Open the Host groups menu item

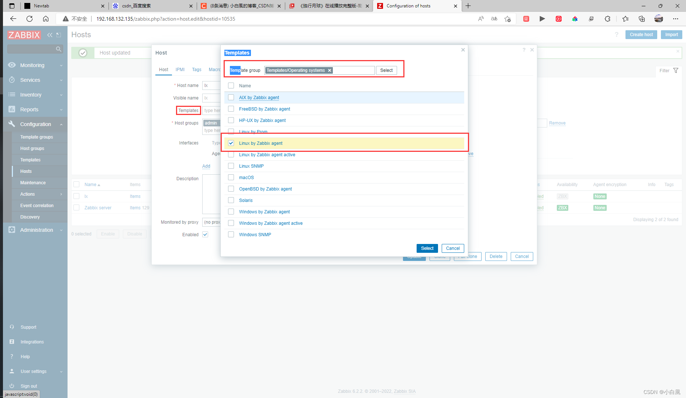click(x=32, y=149)
